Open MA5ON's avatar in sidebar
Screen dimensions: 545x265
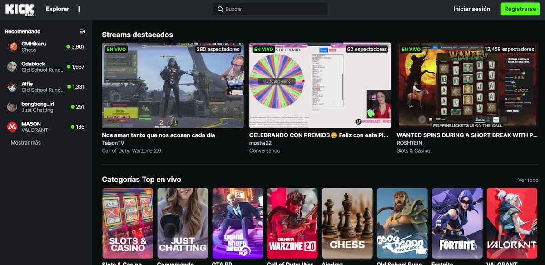click(x=12, y=127)
